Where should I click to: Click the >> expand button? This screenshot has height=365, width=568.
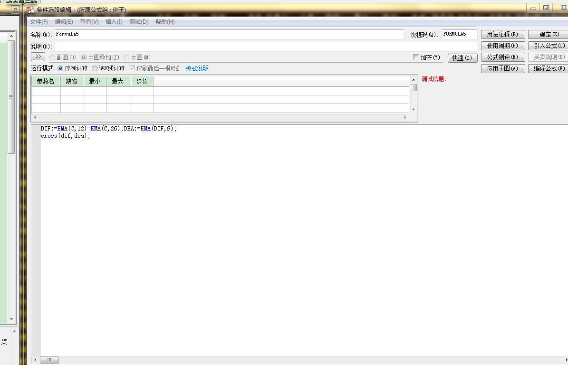click(38, 57)
